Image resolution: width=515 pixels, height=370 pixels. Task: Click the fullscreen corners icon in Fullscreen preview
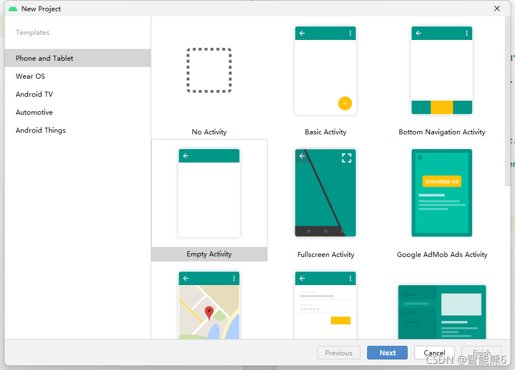(x=346, y=158)
